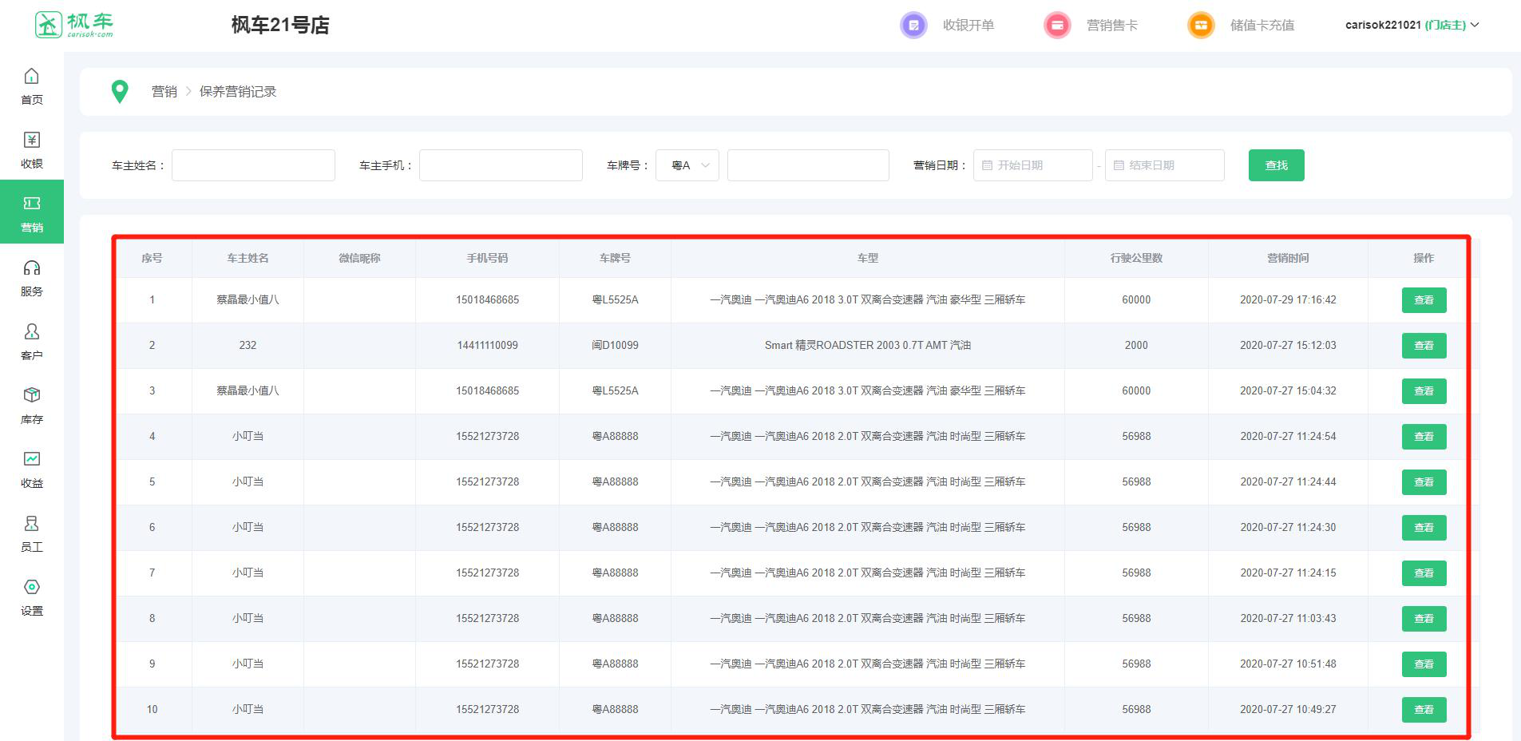Screen dimensions: 1521x741
Task: Click 营销售卡 text in top bar
Action: coord(1112,25)
